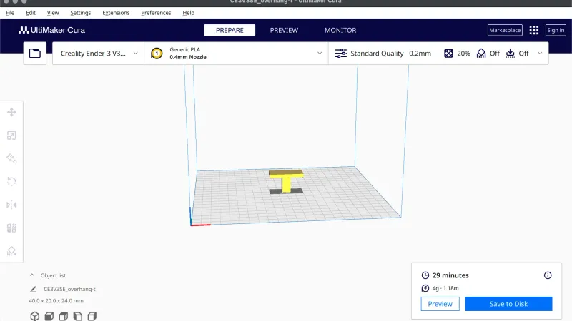Click the 20% infill icon
572x321 pixels.
[448, 53]
